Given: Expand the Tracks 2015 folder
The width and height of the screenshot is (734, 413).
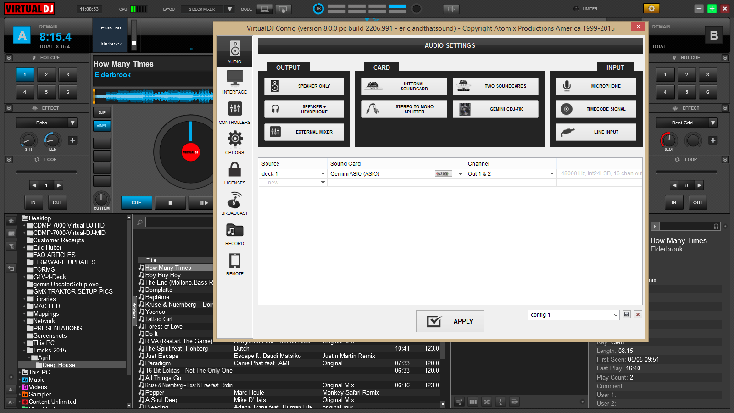Looking at the screenshot, I should tap(25, 351).
